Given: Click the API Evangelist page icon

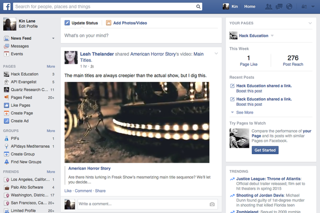Looking at the screenshot, I should (x=6, y=82).
